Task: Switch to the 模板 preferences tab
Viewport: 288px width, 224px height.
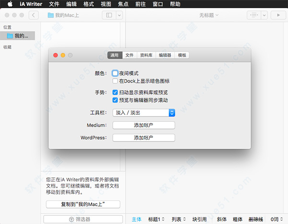Action: tap(182, 55)
